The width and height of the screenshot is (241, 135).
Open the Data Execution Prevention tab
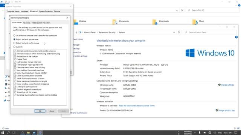tap(41, 23)
